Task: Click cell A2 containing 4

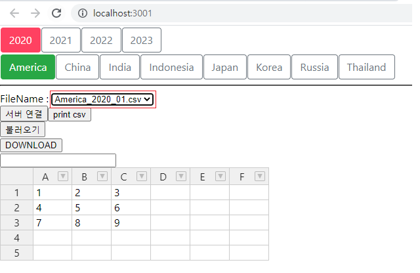Action: coord(52,207)
